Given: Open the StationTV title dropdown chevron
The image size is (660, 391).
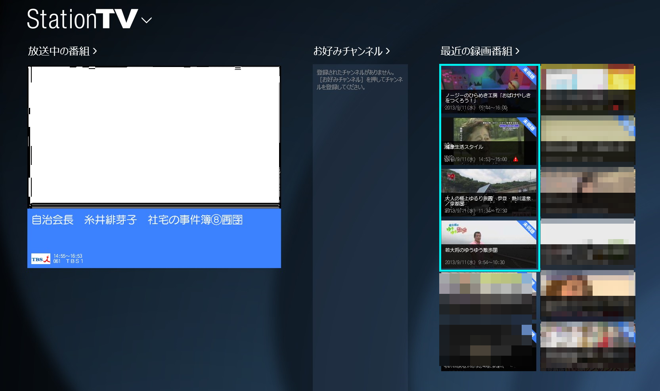Looking at the screenshot, I should 147,20.
